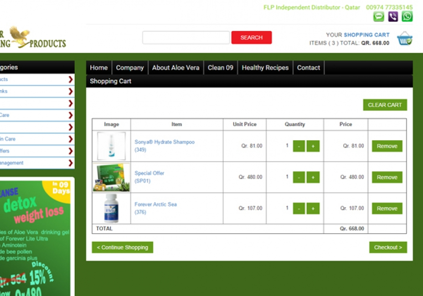423x296 pixels.
Task: Click the purple Viber phone icon
Action: click(x=393, y=16)
